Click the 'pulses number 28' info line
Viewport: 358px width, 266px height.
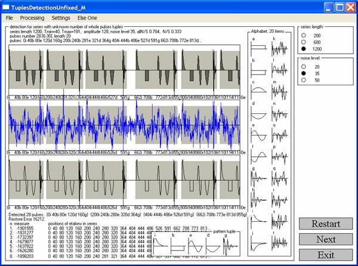tap(40, 36)
